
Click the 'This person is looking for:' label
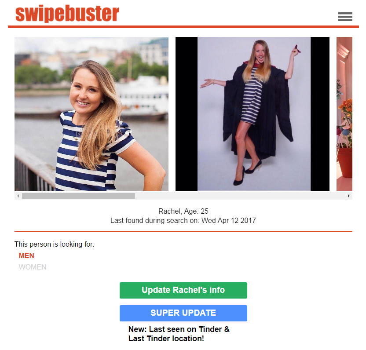point(55,244)
